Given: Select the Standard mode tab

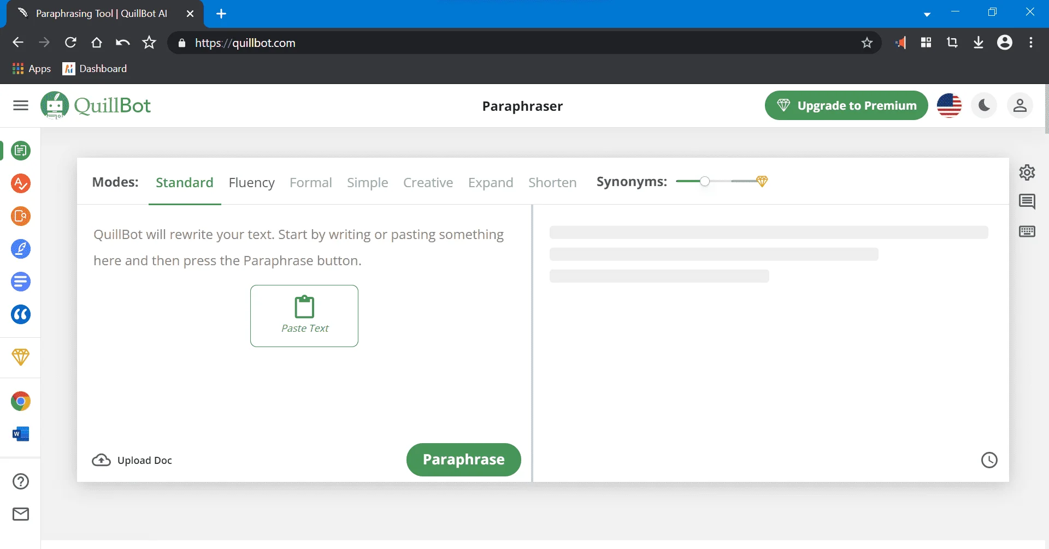Looking at the screenshot, I should tap(185, 182).
